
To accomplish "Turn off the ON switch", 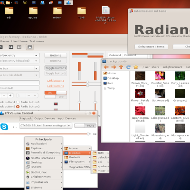I will point(56,93).
